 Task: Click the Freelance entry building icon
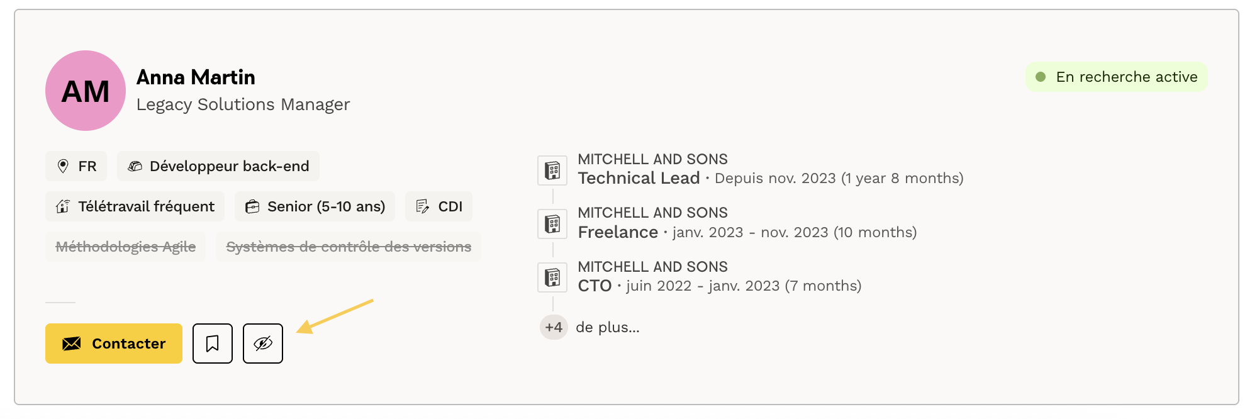click(552, 224)
